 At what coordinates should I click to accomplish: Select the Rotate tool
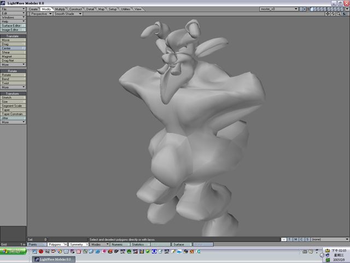13,75
